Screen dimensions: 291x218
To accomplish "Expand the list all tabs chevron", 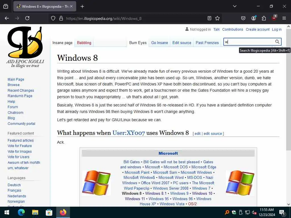I will coord(234,6).
